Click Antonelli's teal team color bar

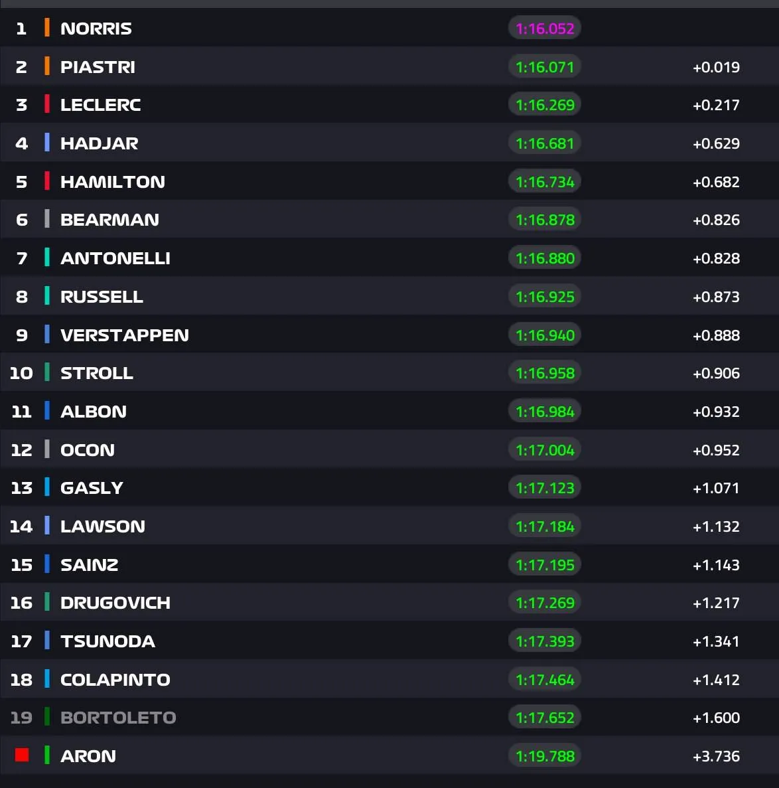pyautogui.click(x=46, y=258)
